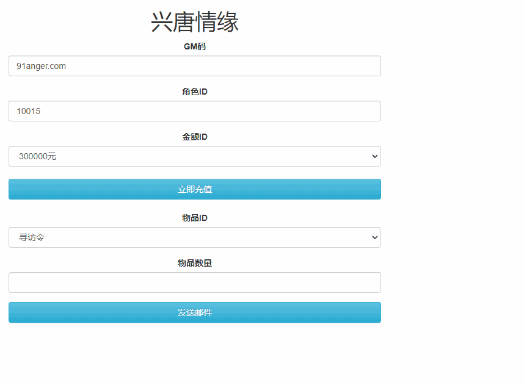The image size is (524, 385).
Task: Click the empty 物品数量 quantity input
Action: point(194,282)
